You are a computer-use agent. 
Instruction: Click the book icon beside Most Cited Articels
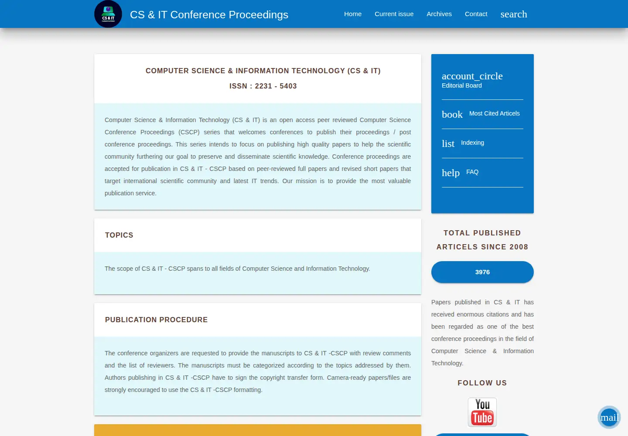click(x=452, y=114)
